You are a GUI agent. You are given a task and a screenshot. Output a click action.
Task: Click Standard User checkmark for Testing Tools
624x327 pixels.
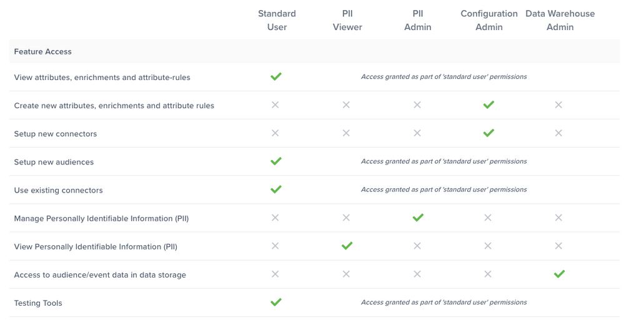tap(276, 302)
